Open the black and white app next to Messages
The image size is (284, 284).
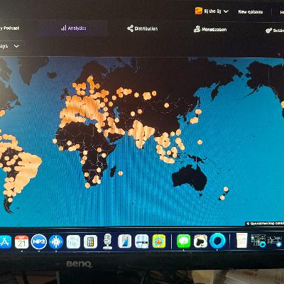coord(200,241)
